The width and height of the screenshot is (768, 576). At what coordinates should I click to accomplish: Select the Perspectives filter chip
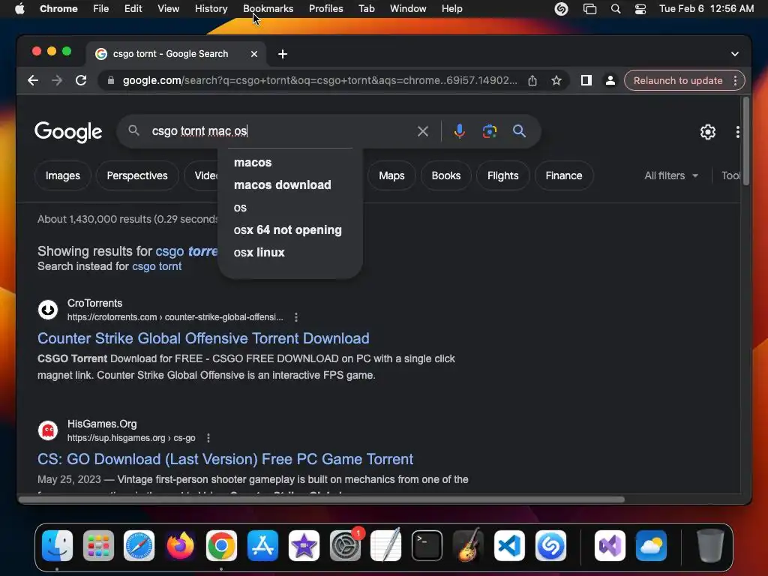[137, 175]
